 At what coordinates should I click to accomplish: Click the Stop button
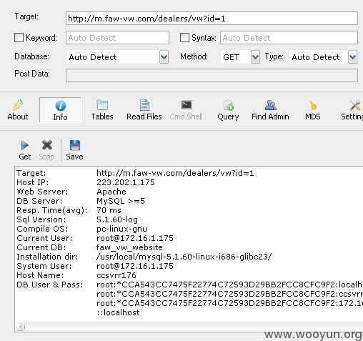tap(46, 150)
